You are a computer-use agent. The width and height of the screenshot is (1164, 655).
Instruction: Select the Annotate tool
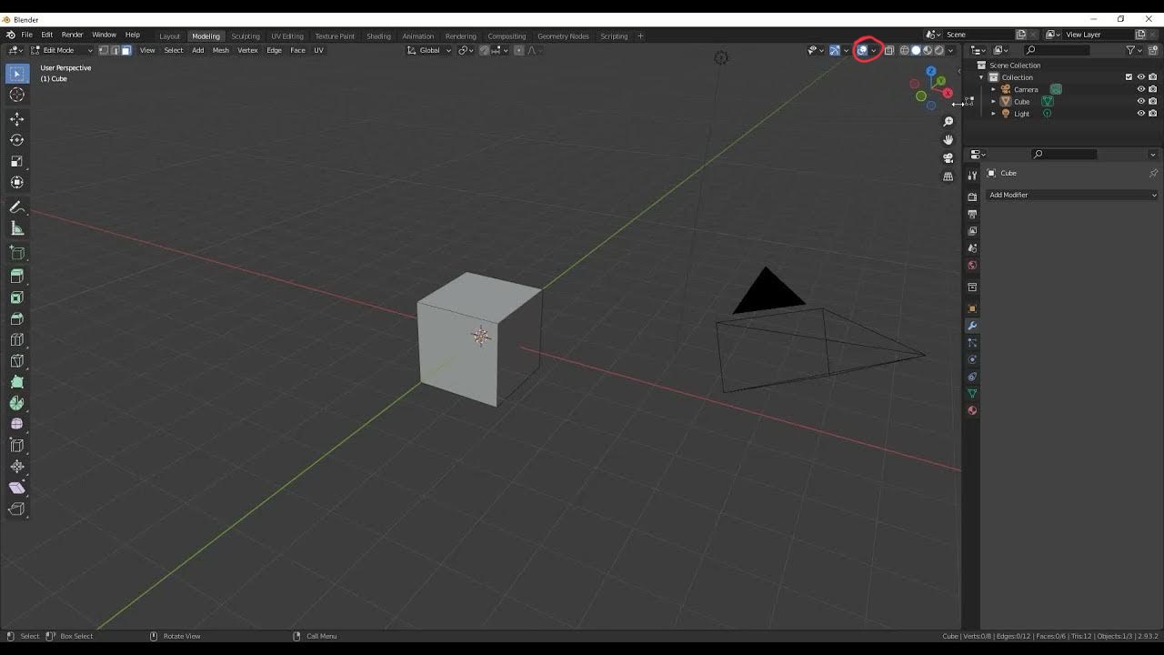[16, 207]
